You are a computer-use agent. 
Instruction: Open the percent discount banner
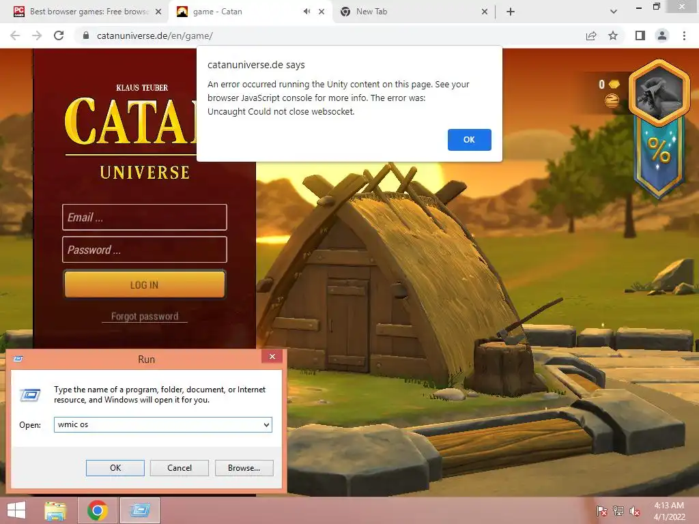point(659,158)
